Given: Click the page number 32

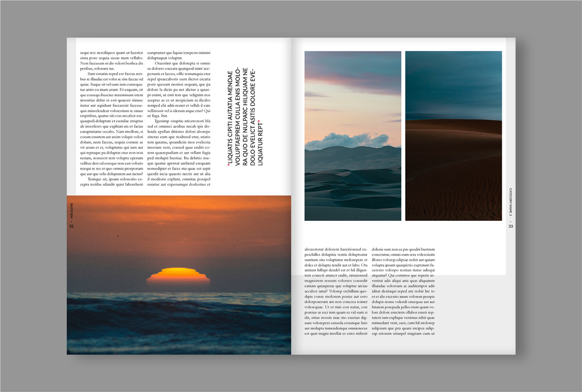Looking at the screenshot, I should coord(71,226).
